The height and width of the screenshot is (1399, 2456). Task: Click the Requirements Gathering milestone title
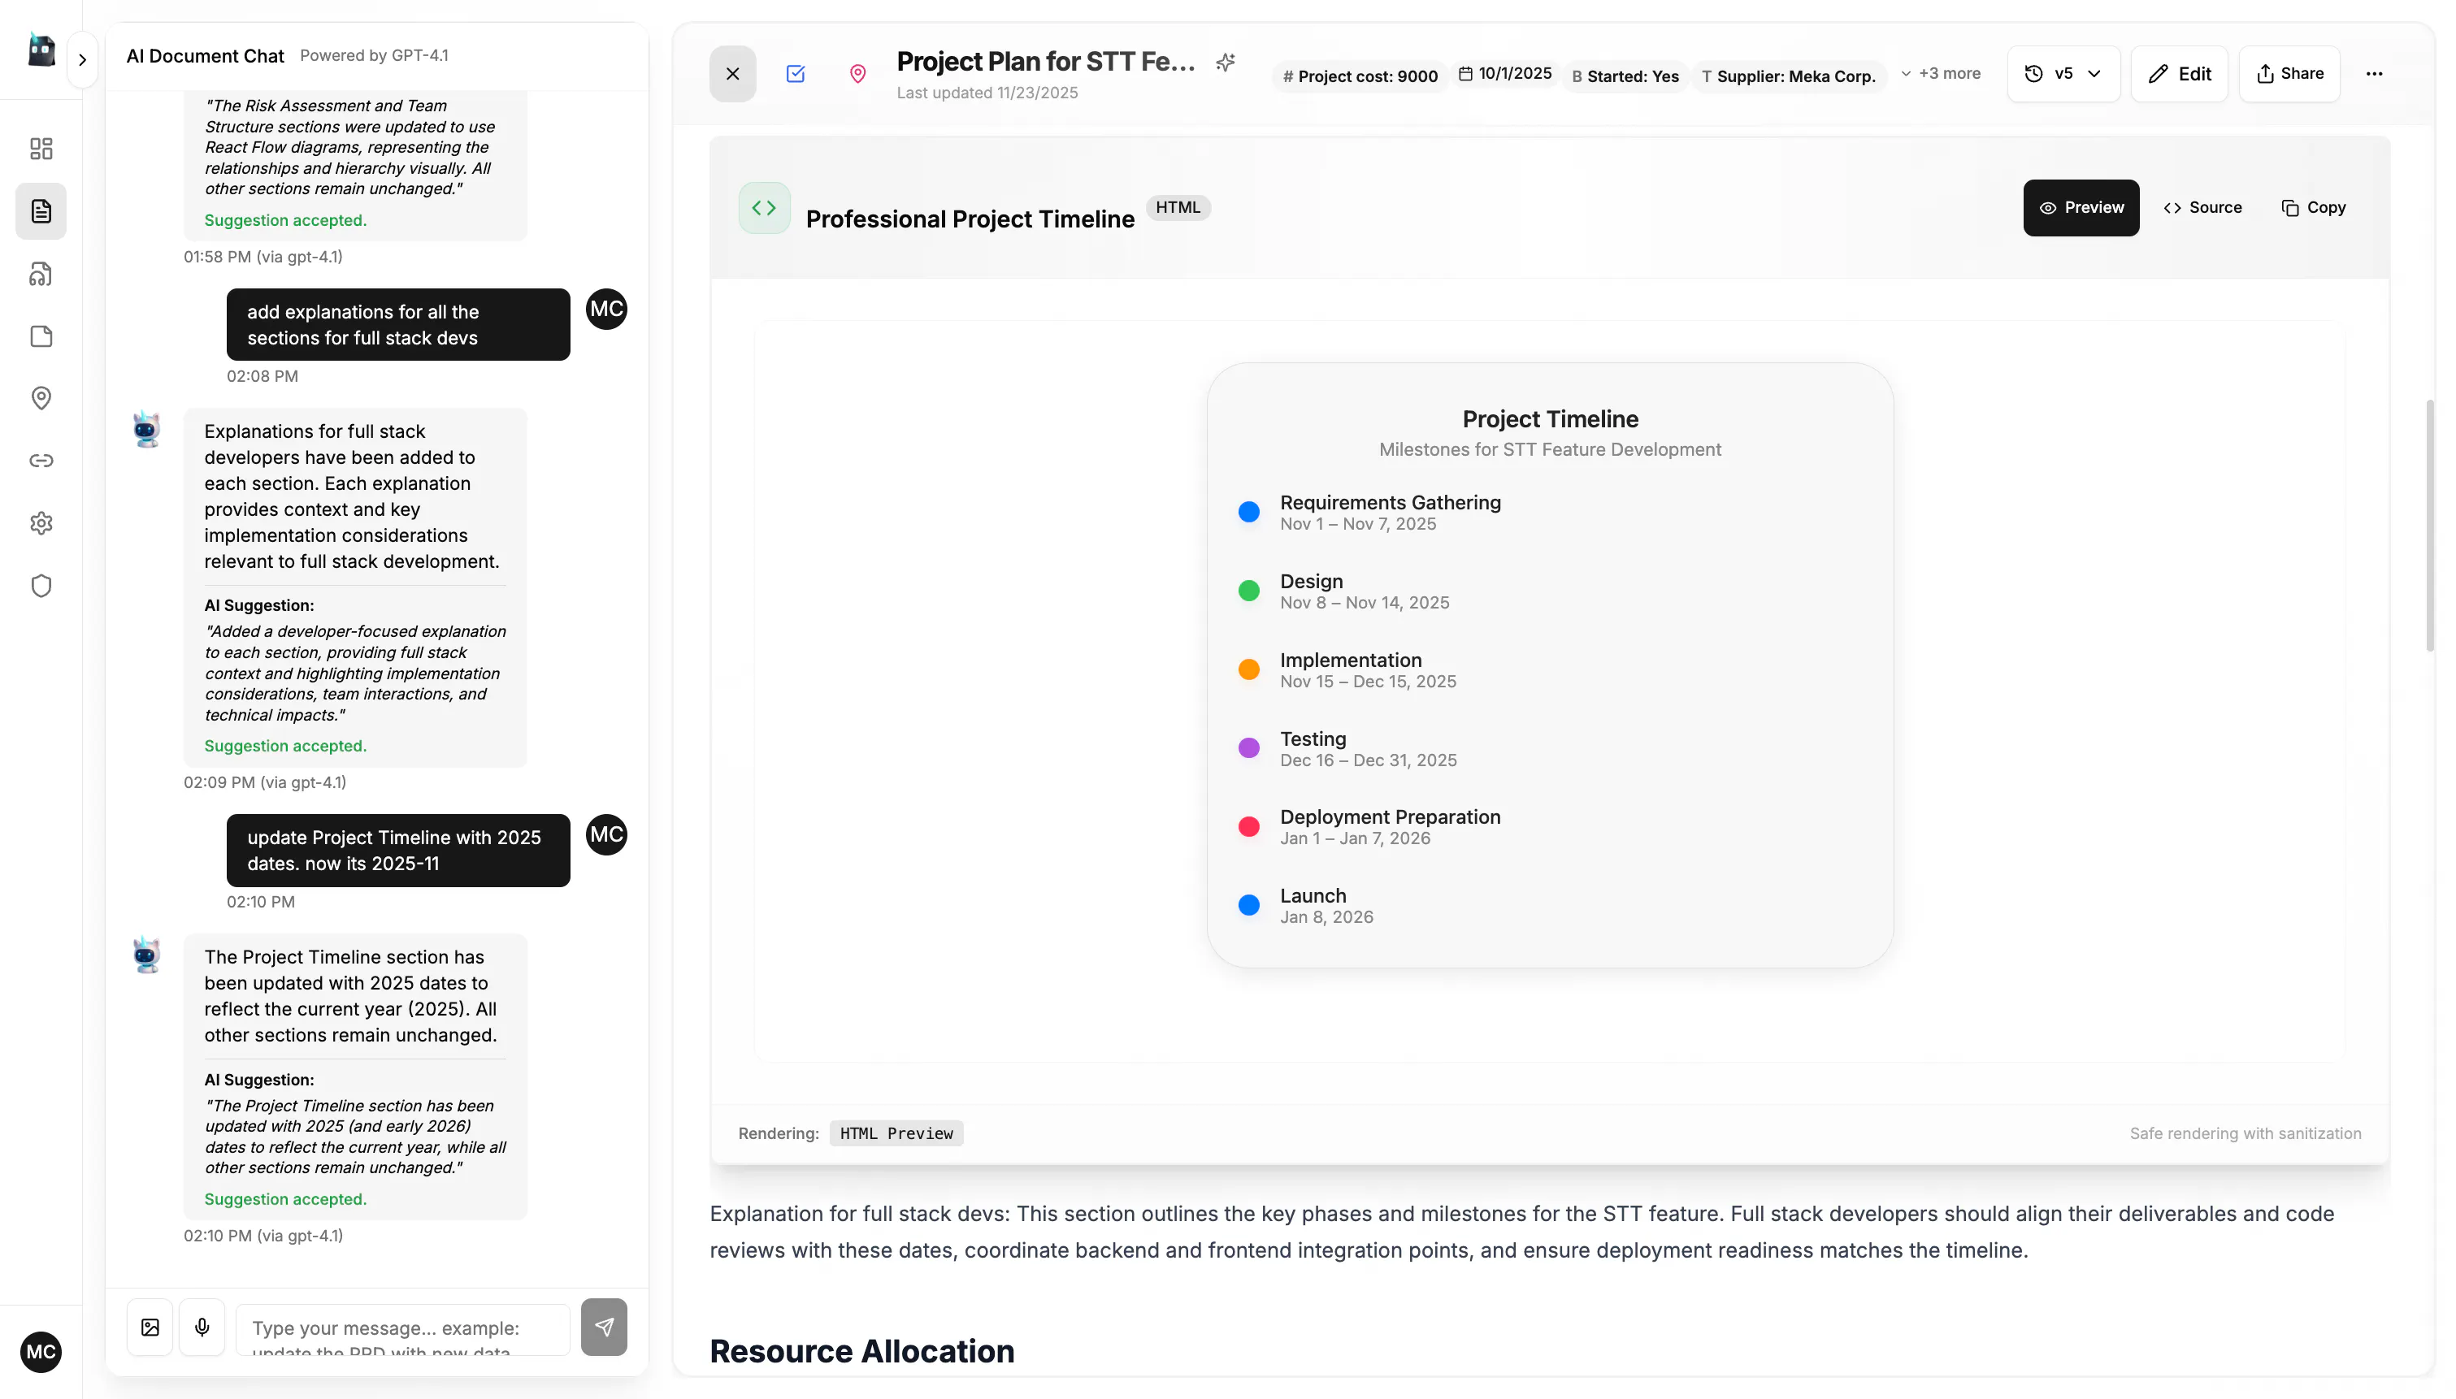click(x=1390, y=503)
